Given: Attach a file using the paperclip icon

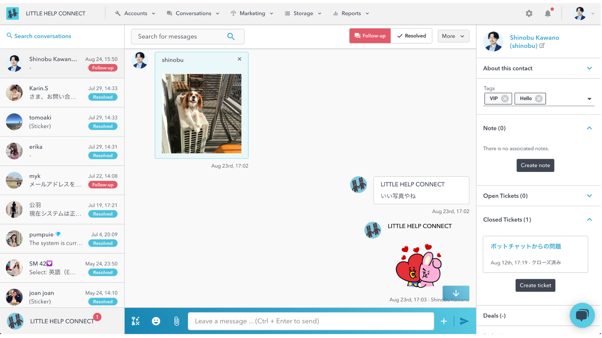Looking at the screenshot, I should pos(177,321).
